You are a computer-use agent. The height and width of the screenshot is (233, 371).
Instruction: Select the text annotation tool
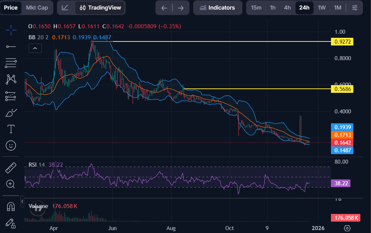(x=11, y=129)
